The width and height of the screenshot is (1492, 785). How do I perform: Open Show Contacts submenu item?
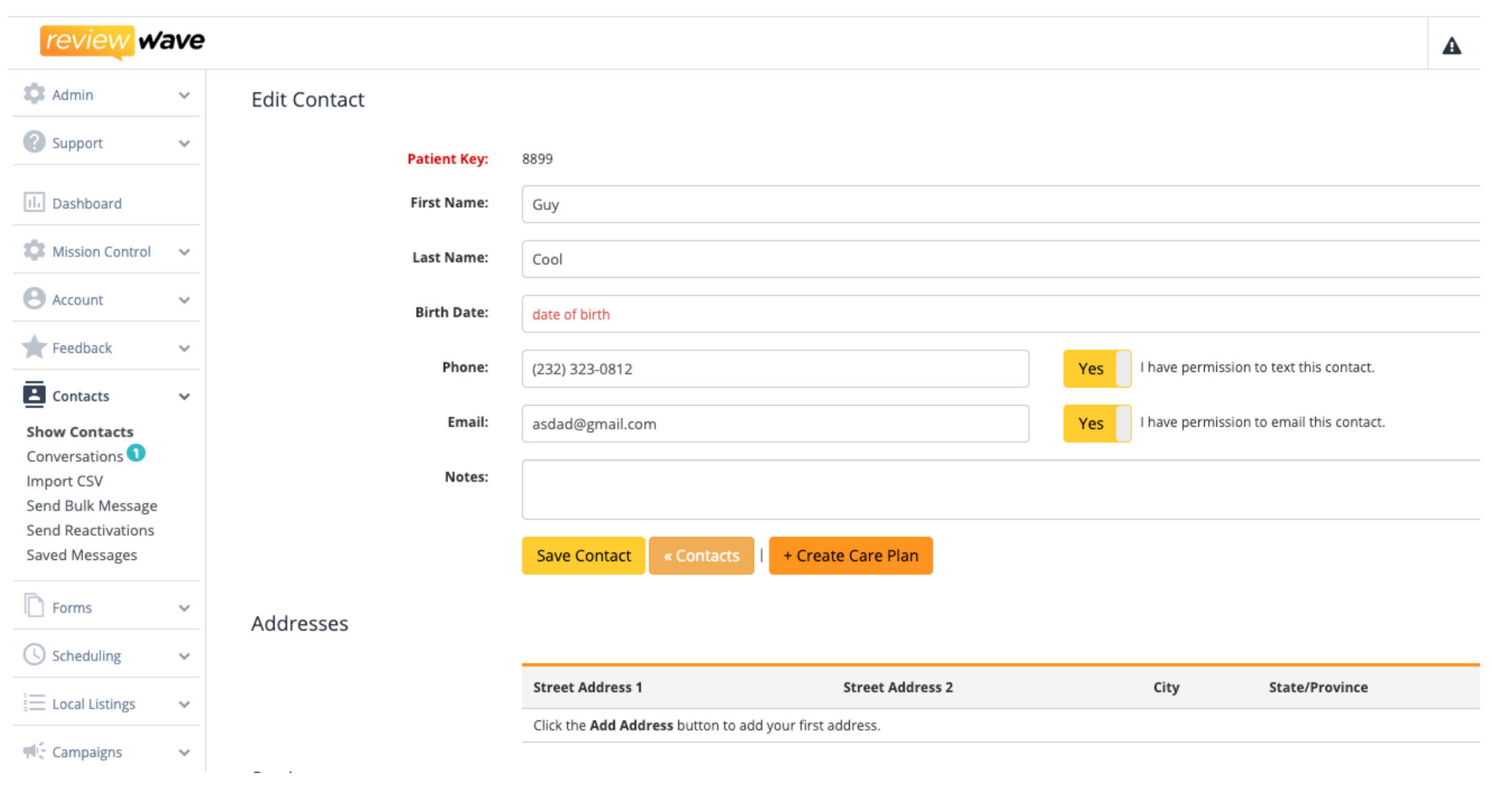point(79,432)
